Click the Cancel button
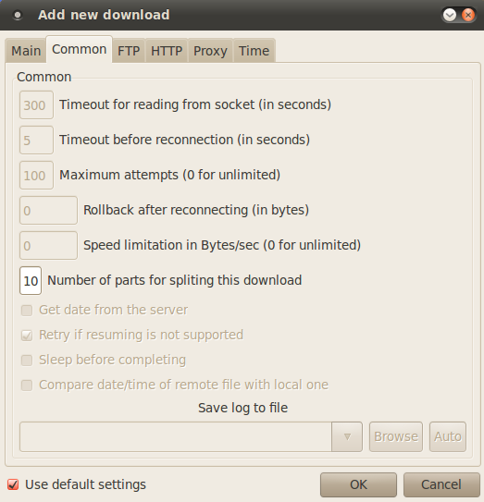Image resolution: width=484 pixels, height=502 pixels. [441, 484]
